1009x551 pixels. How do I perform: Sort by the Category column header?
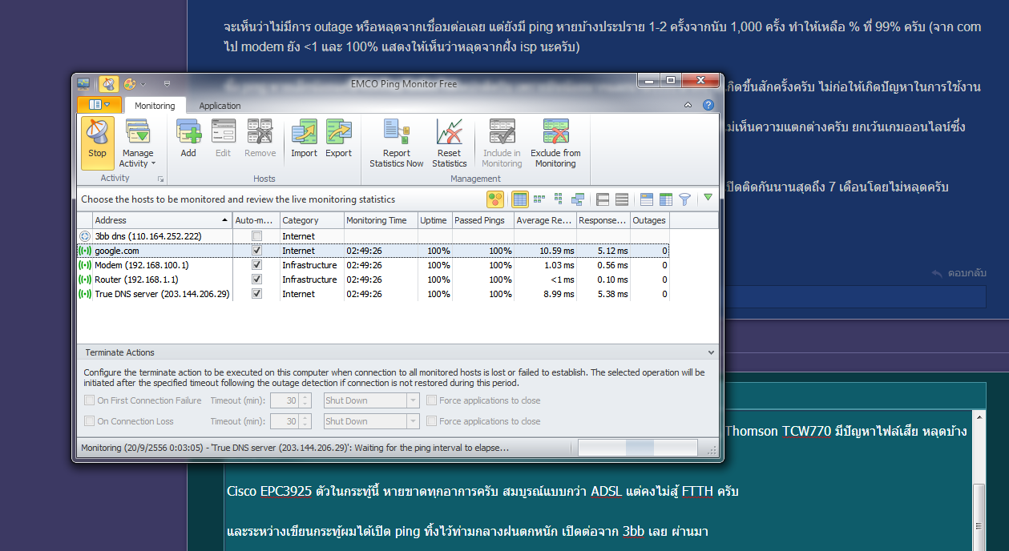pyautogui.click(x=312, y=220)
